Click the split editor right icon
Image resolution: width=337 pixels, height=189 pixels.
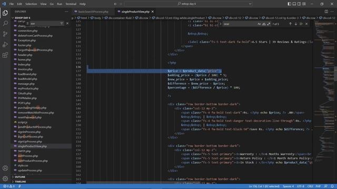326,12
